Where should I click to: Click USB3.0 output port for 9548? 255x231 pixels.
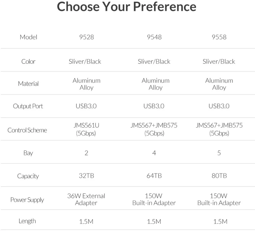click(x=154, y=106)
